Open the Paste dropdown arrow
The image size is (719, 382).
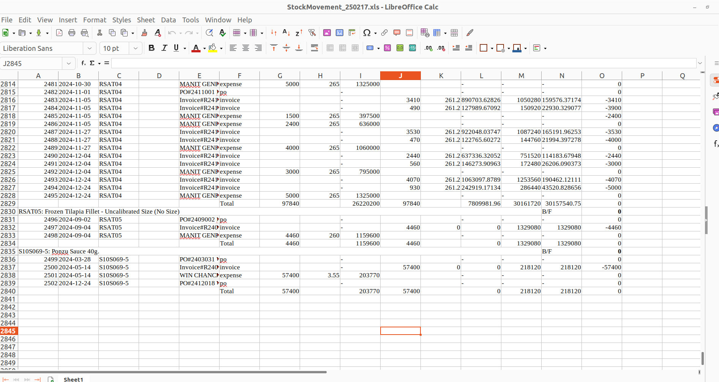(133, 33)
